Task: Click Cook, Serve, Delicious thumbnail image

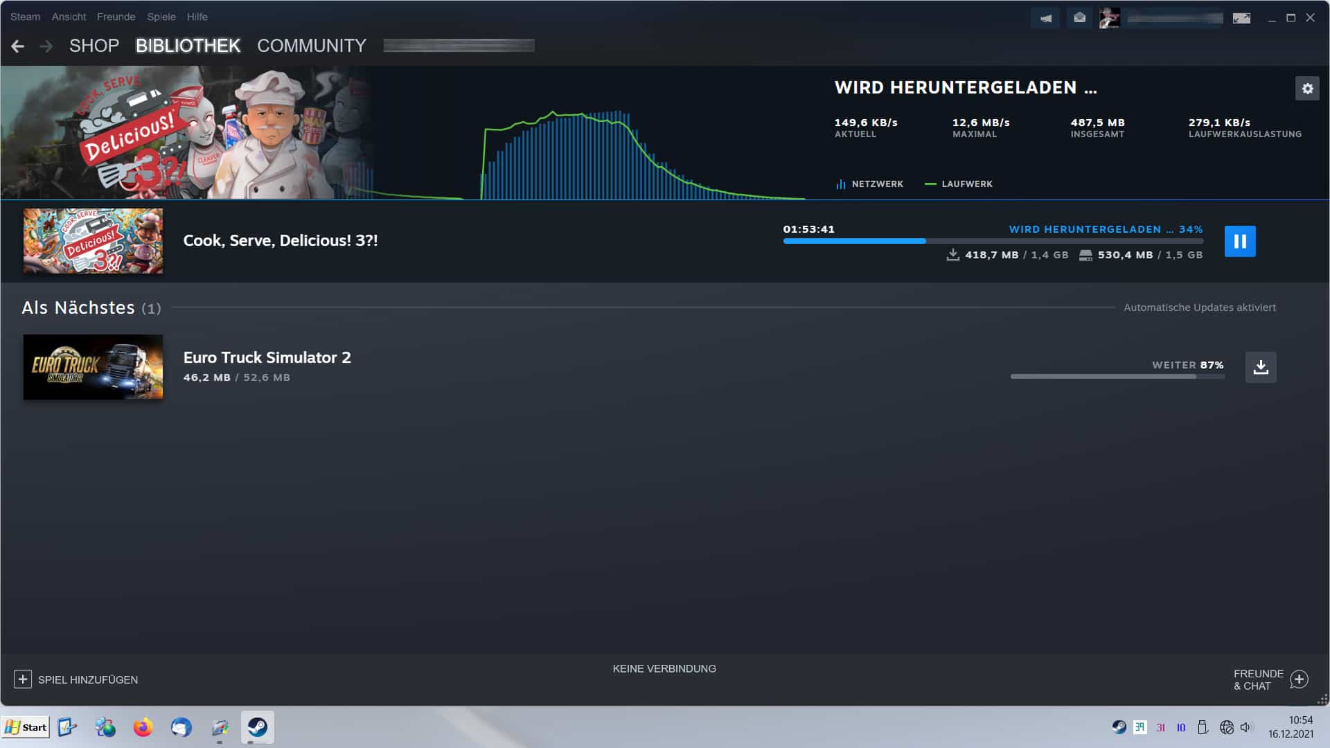Action: 93,241
